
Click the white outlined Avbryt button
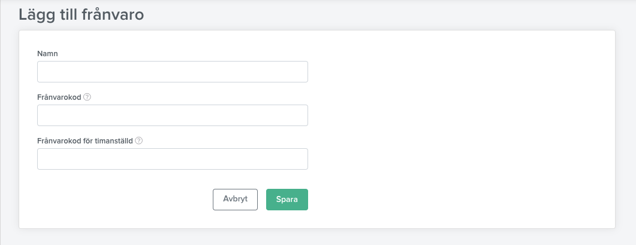pyautogui.click(x=235, y=200)
